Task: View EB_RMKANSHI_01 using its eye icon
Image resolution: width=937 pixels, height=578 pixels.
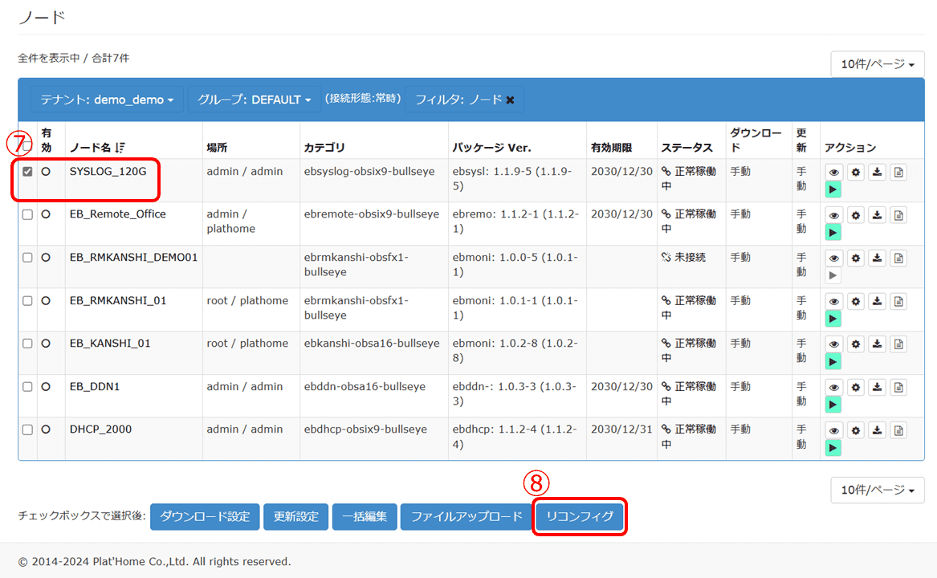Action: pos(833,300)
